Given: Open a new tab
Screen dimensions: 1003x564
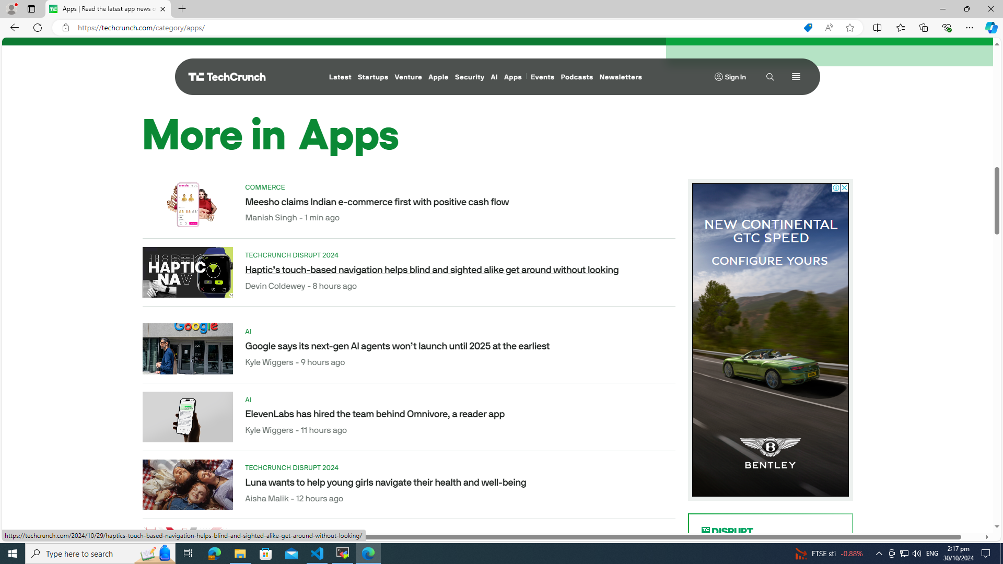Looking at the screenshot, I should [x=182, y=9].
